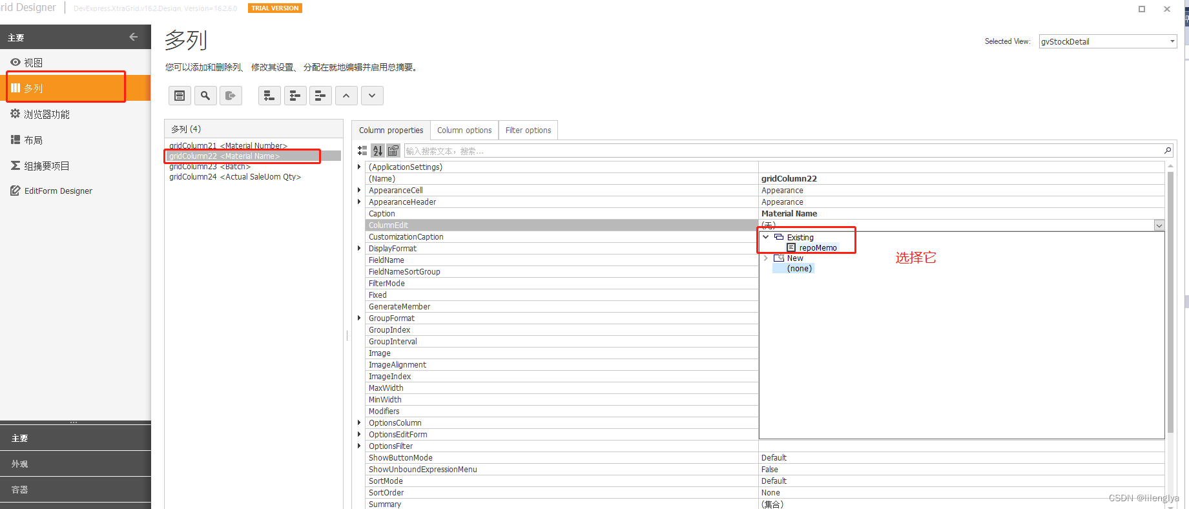Expand the (ApplicationSettings) property
Viewport: 1189px width, 509px height.
(360, 167)
